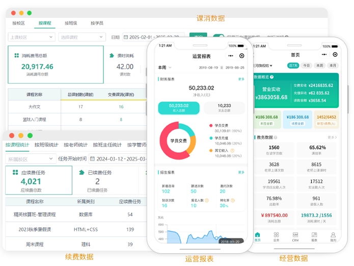Click 更多 link in 财务报表 section

(x=241, y=79)
